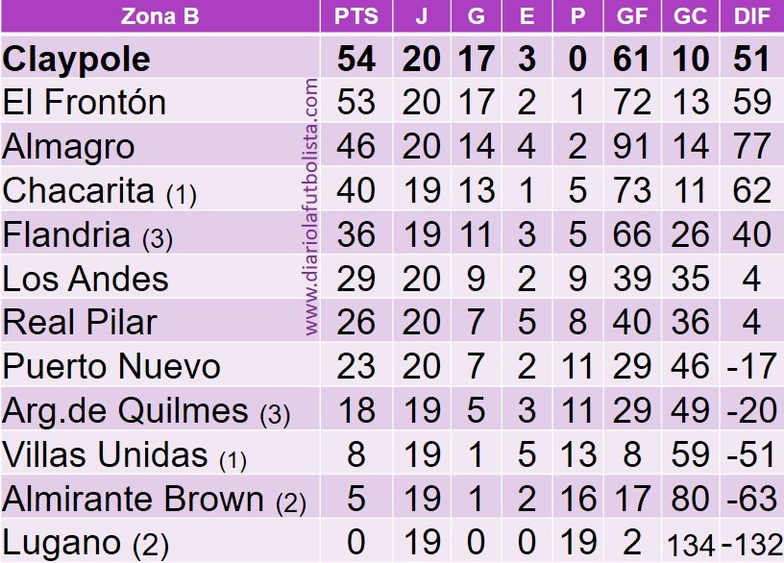Click the Real Pilar team name

80,322
